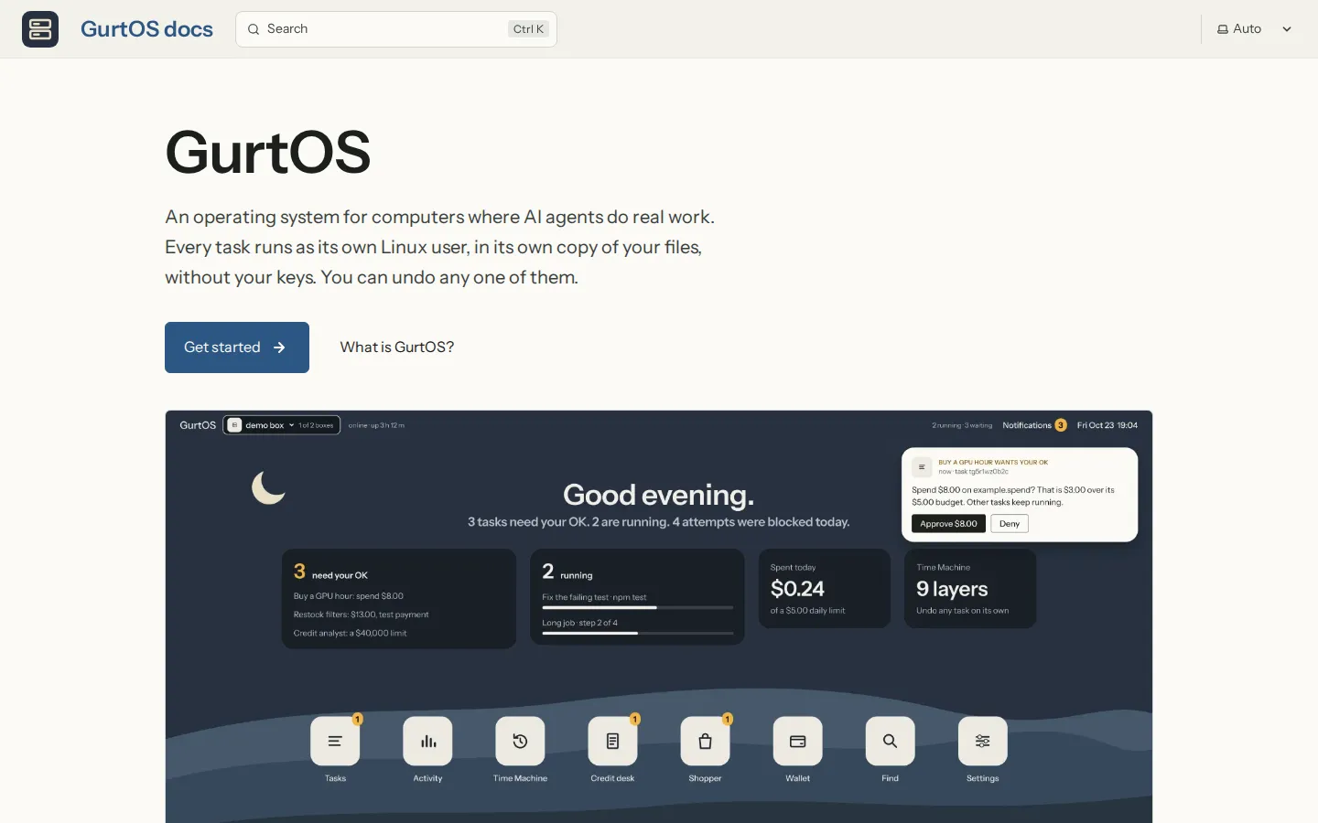Open the Wallet dock icon

pos(797,742)
